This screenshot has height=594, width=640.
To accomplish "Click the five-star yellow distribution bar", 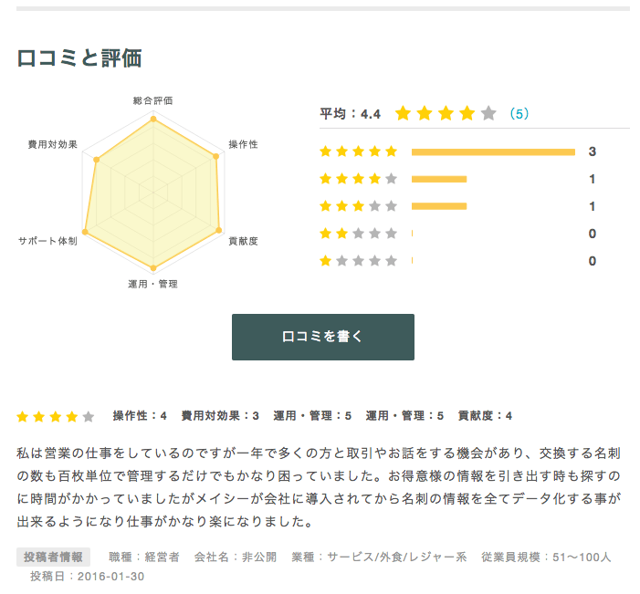I will (x=493, y=151).
